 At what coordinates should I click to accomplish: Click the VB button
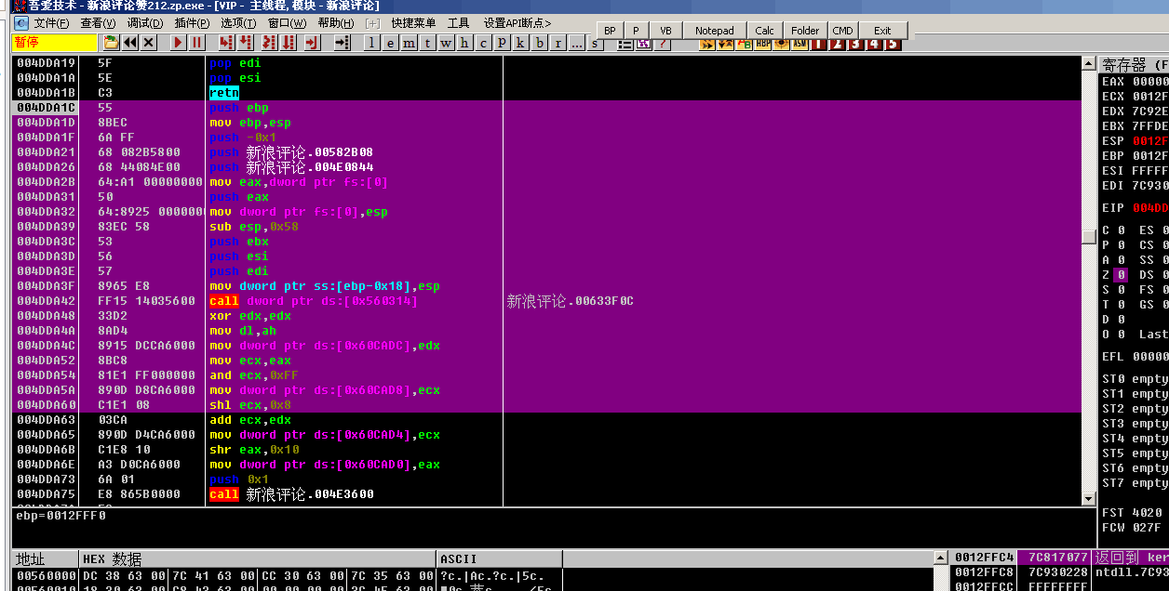click(x=665, y=31)
